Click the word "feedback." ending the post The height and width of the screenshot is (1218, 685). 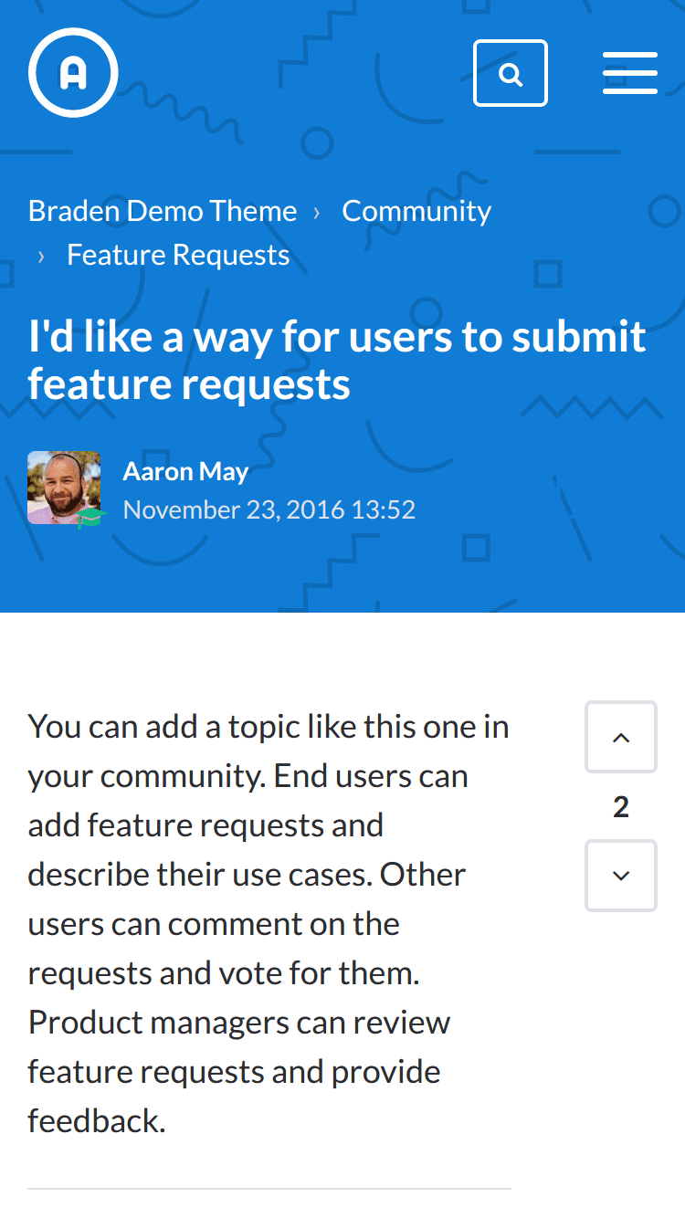click(x=97, y=1120)
